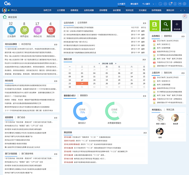The width and height of the screenshot is (189, 175).
Task: Open the 待办公文 purple circle icon
Action: [37, 30]
